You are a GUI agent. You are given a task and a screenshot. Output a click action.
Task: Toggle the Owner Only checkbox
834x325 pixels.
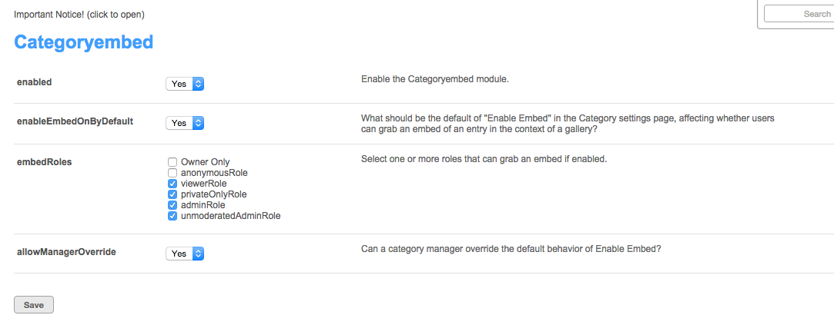click(172, 162)
